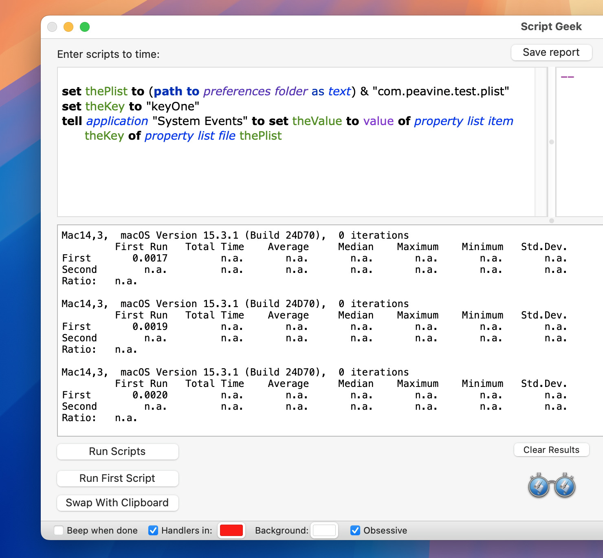Click Swap With Clipboard button
The width and height of the screenshot is (603, 558).
pos(117,503)
